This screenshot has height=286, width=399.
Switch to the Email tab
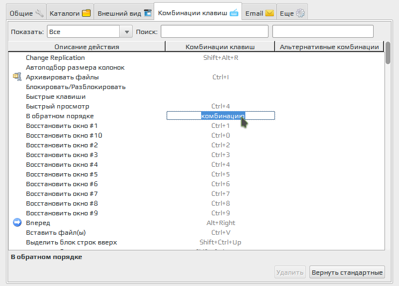tap(259, 12)
